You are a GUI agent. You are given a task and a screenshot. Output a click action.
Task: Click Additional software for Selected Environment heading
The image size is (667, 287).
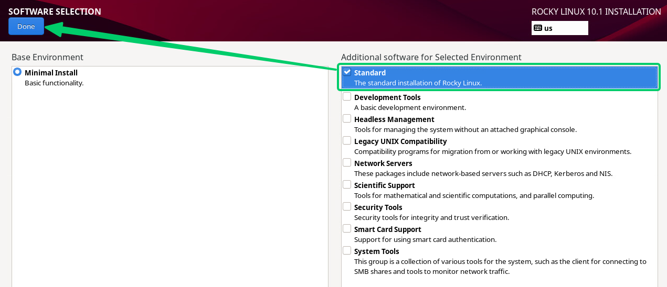pyautogui.click(x=431, y=57)
